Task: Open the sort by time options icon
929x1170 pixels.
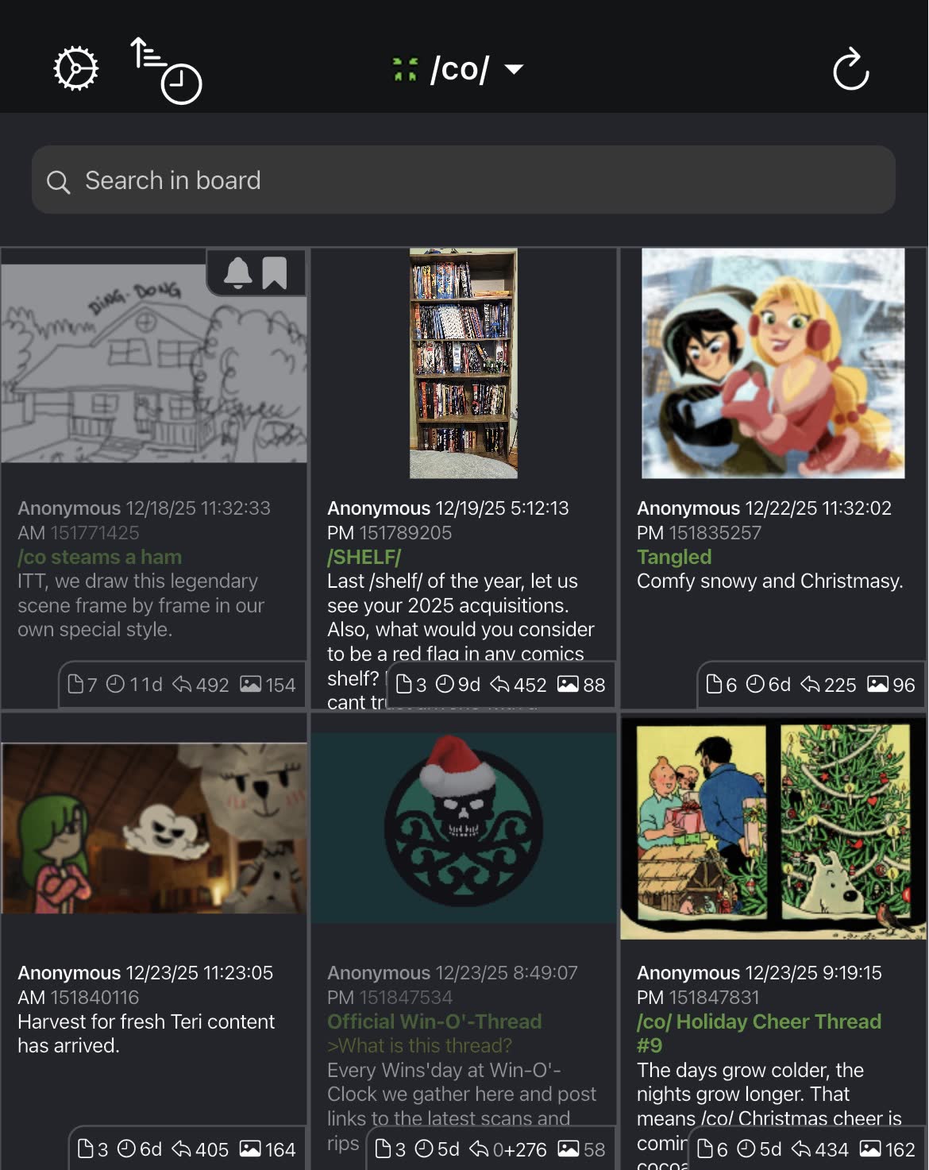Action: click(166, 70)
